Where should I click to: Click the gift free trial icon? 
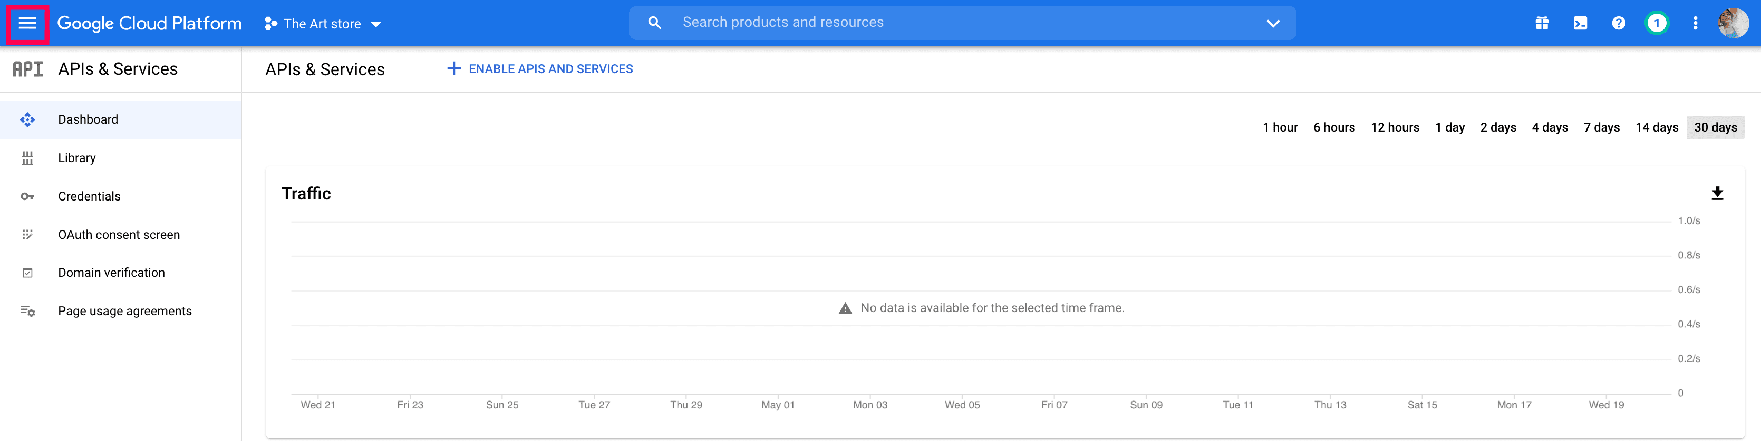(x=1542, y=24)
